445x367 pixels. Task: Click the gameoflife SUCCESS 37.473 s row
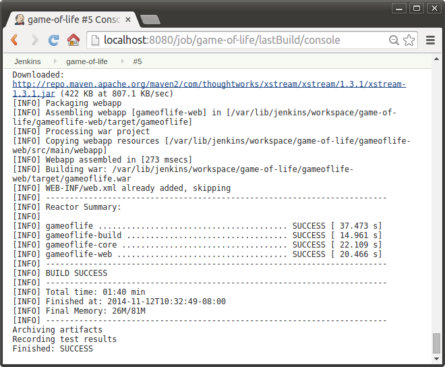pyautogui.click(x=198, y=226)
